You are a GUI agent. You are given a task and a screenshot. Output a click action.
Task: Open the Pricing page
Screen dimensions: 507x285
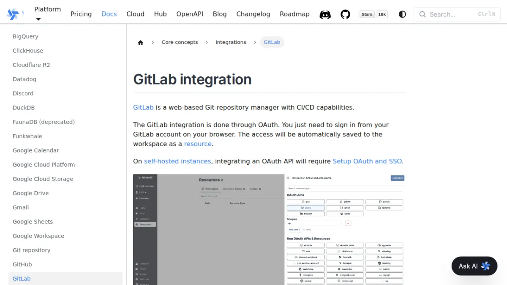pyautogui.click(x=81, y=14)
